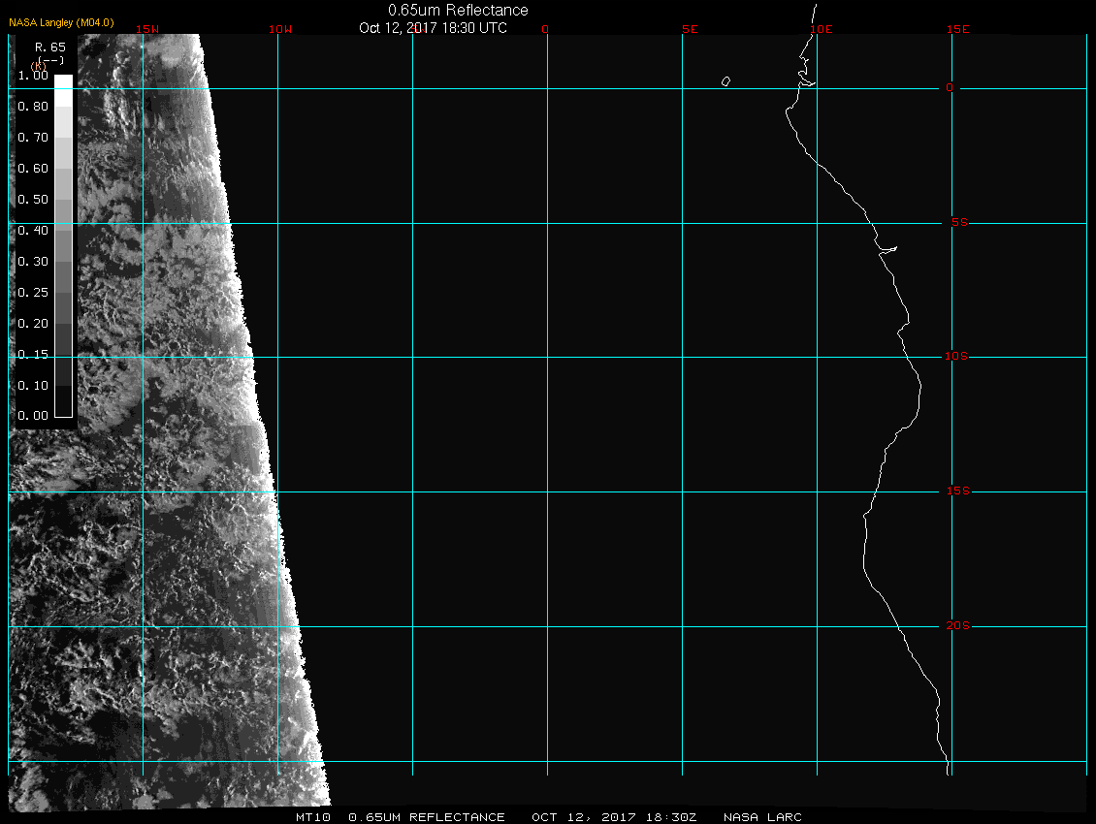Click the "Oct 12, 2017 18:30 UTC" timestamp
1096x824 pixels.
click(433, 27)
